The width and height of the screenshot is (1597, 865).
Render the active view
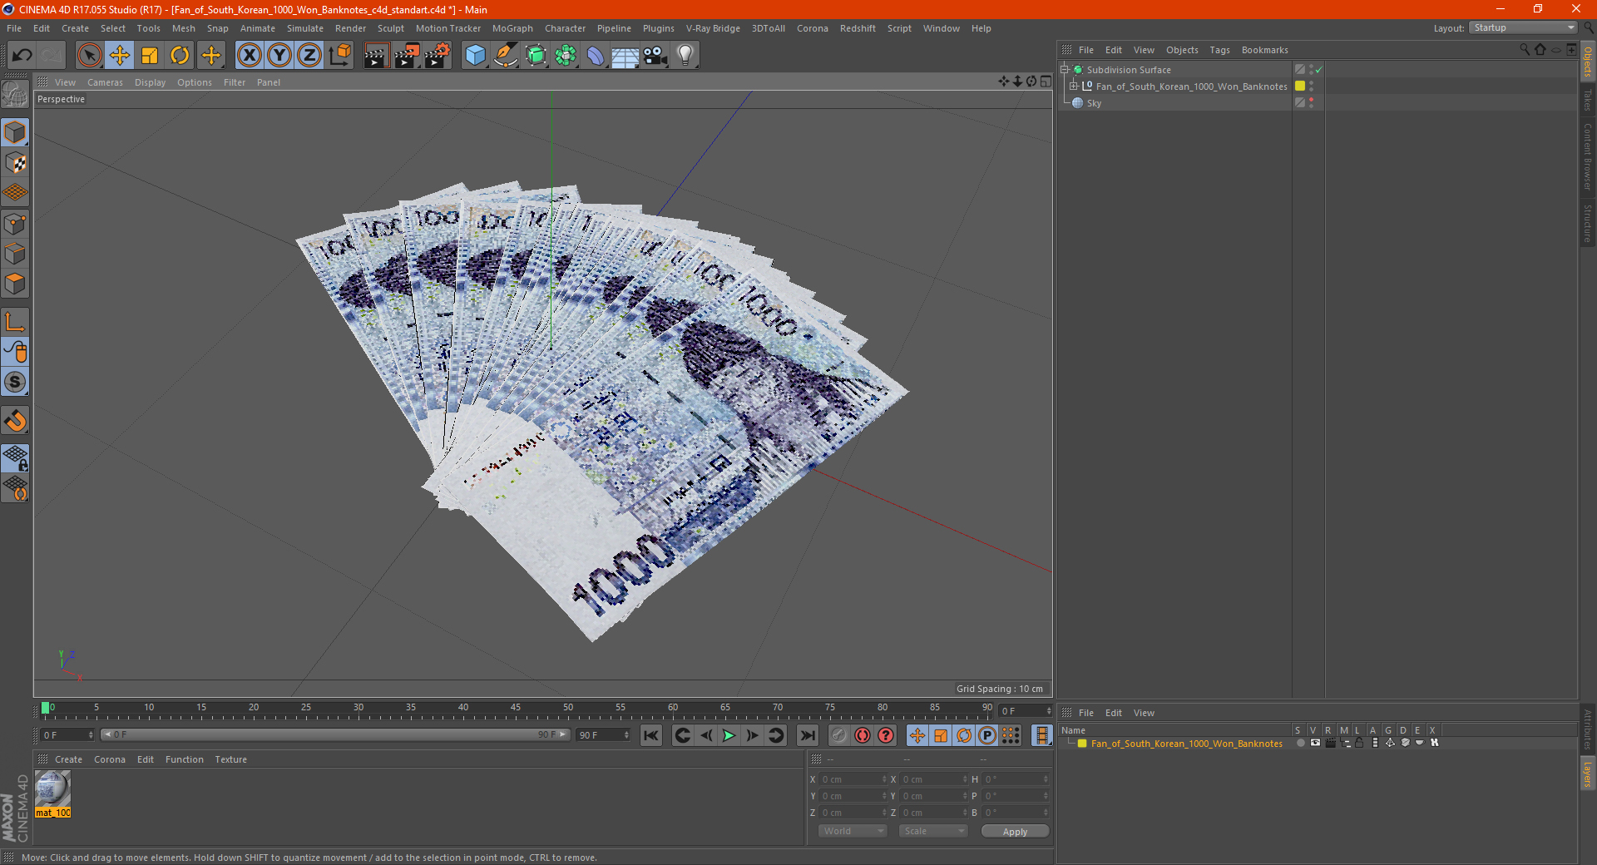click(x=376, y=56)
